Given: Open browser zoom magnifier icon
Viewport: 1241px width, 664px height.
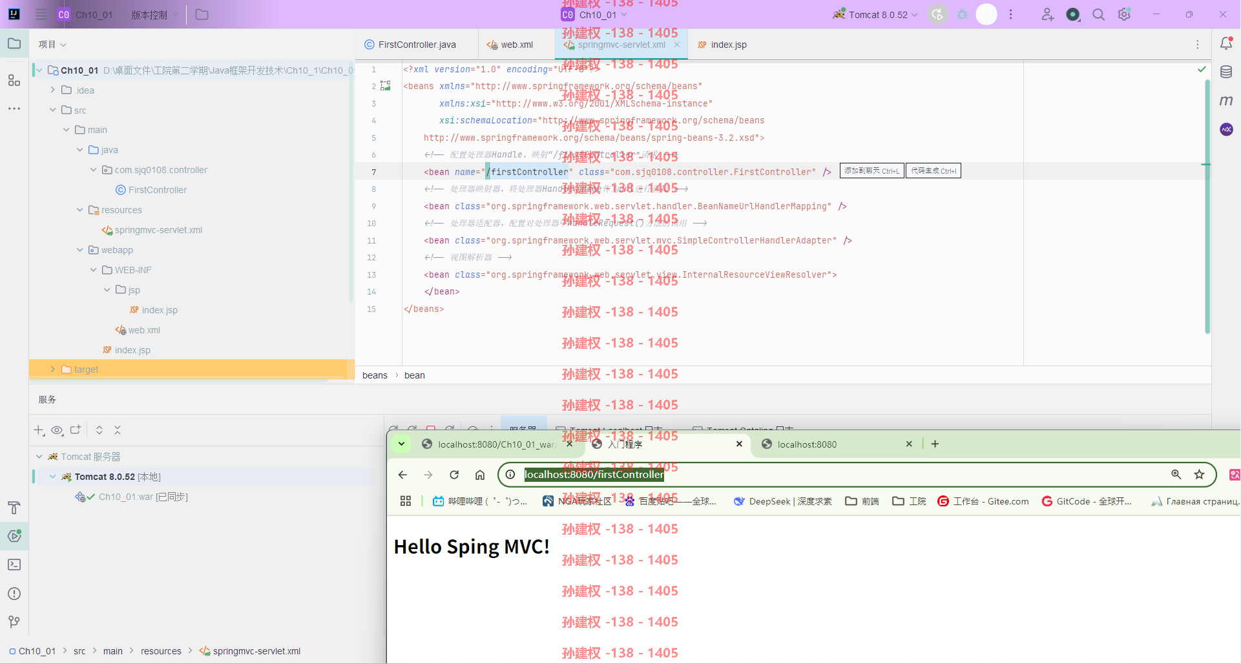Looking at the screenshot, I should tap(1176, 475).
